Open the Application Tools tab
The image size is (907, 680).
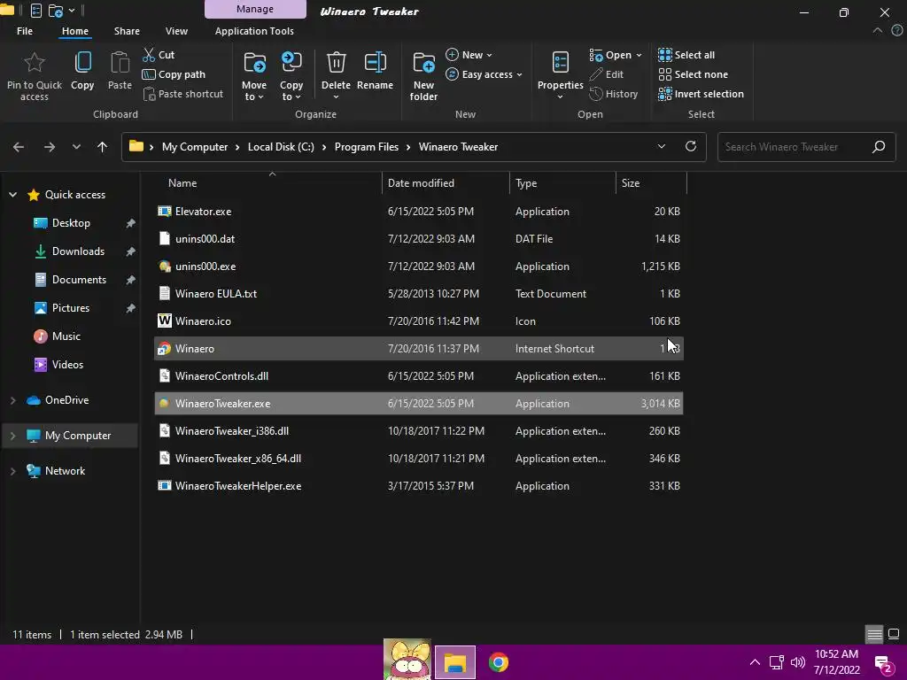click(254, 31)
